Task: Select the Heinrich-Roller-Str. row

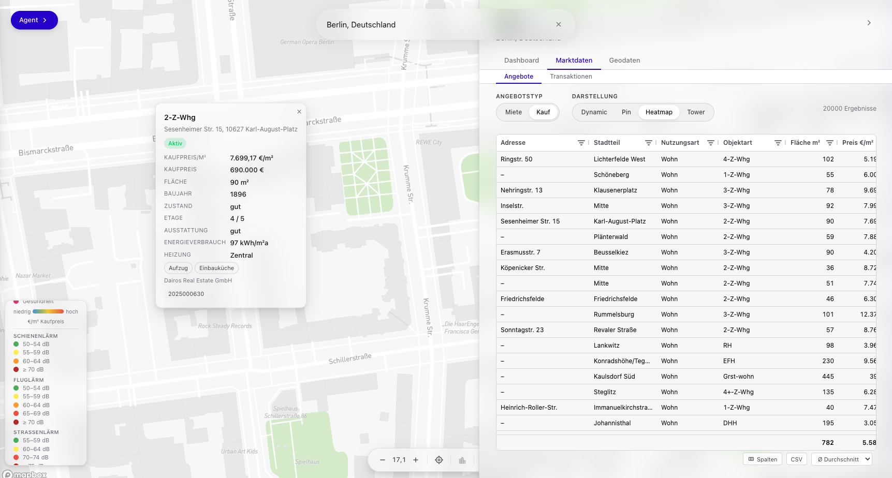Action: [x=686, y=408]
